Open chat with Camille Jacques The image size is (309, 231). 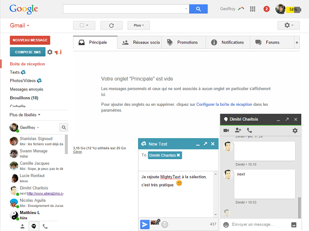click(37, 166)
